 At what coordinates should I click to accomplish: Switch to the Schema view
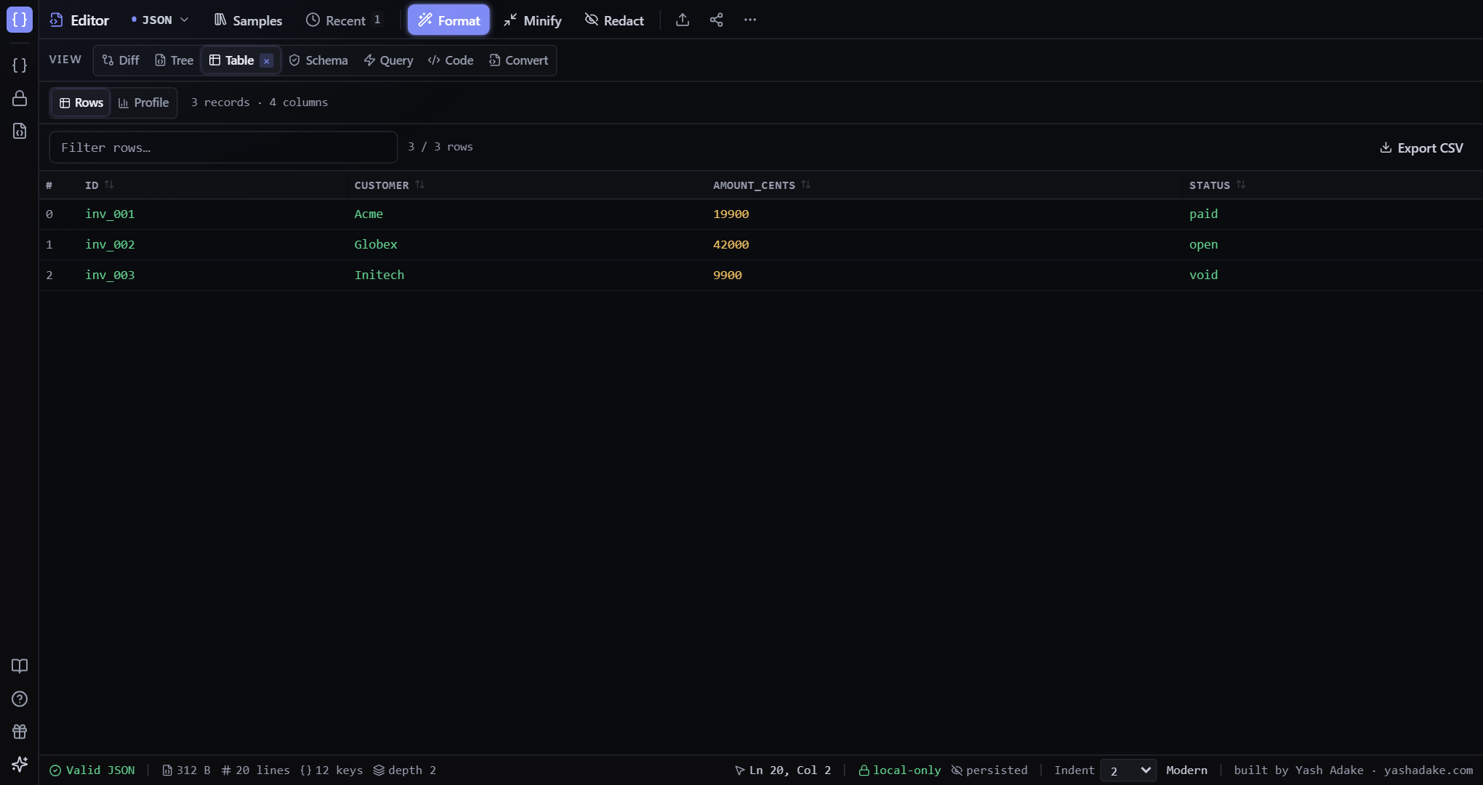click(318, 60)
